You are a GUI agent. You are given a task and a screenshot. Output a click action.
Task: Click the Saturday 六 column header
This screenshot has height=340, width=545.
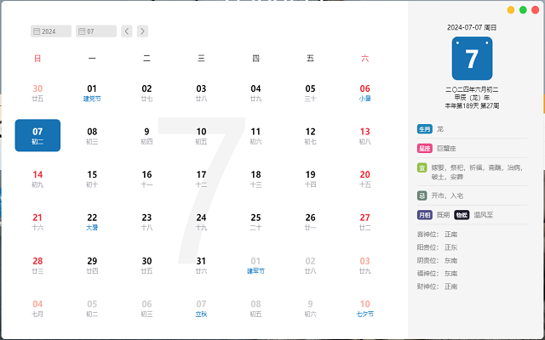[365, 59]
